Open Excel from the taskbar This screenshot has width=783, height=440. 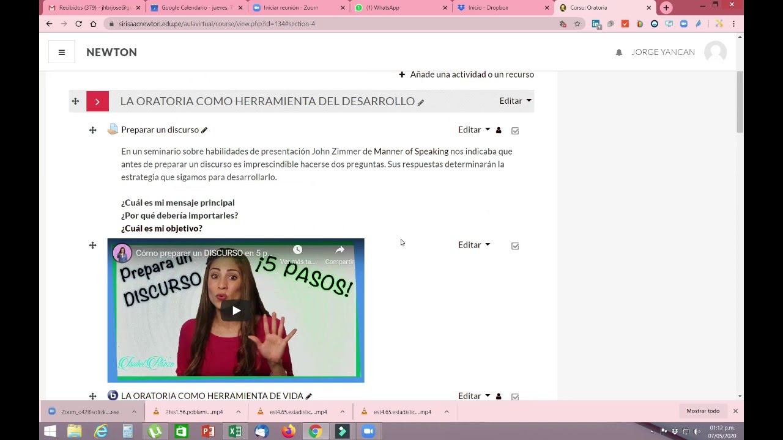(235, 431)
